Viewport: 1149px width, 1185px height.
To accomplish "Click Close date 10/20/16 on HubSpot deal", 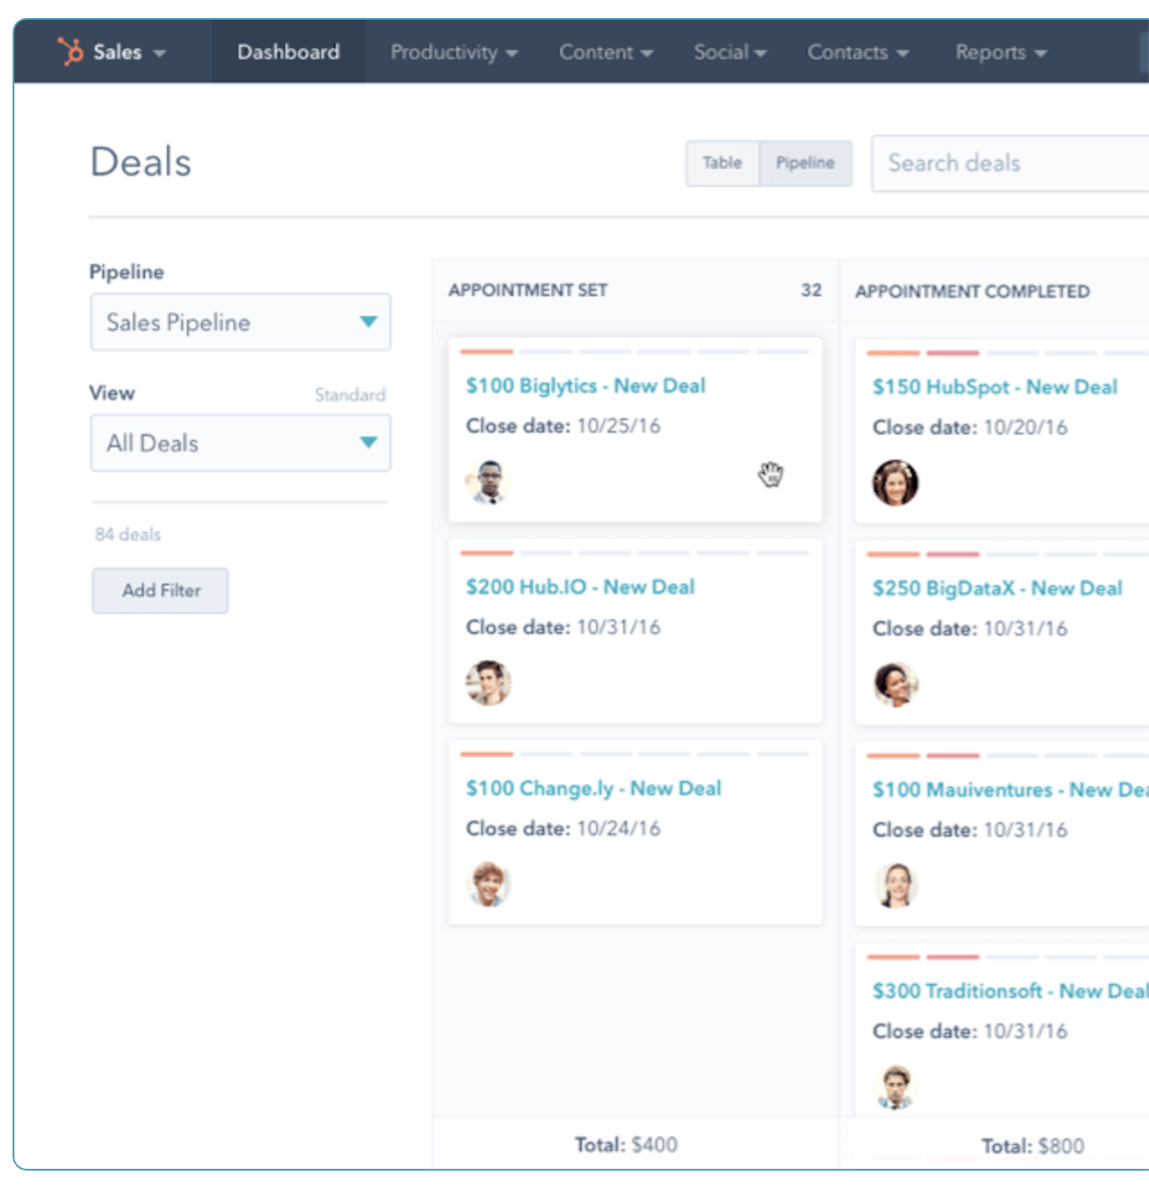I will [970, 427].
